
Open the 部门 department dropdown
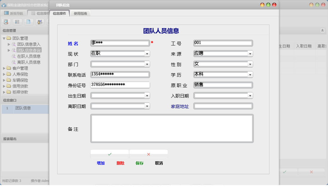coord(146,64)
